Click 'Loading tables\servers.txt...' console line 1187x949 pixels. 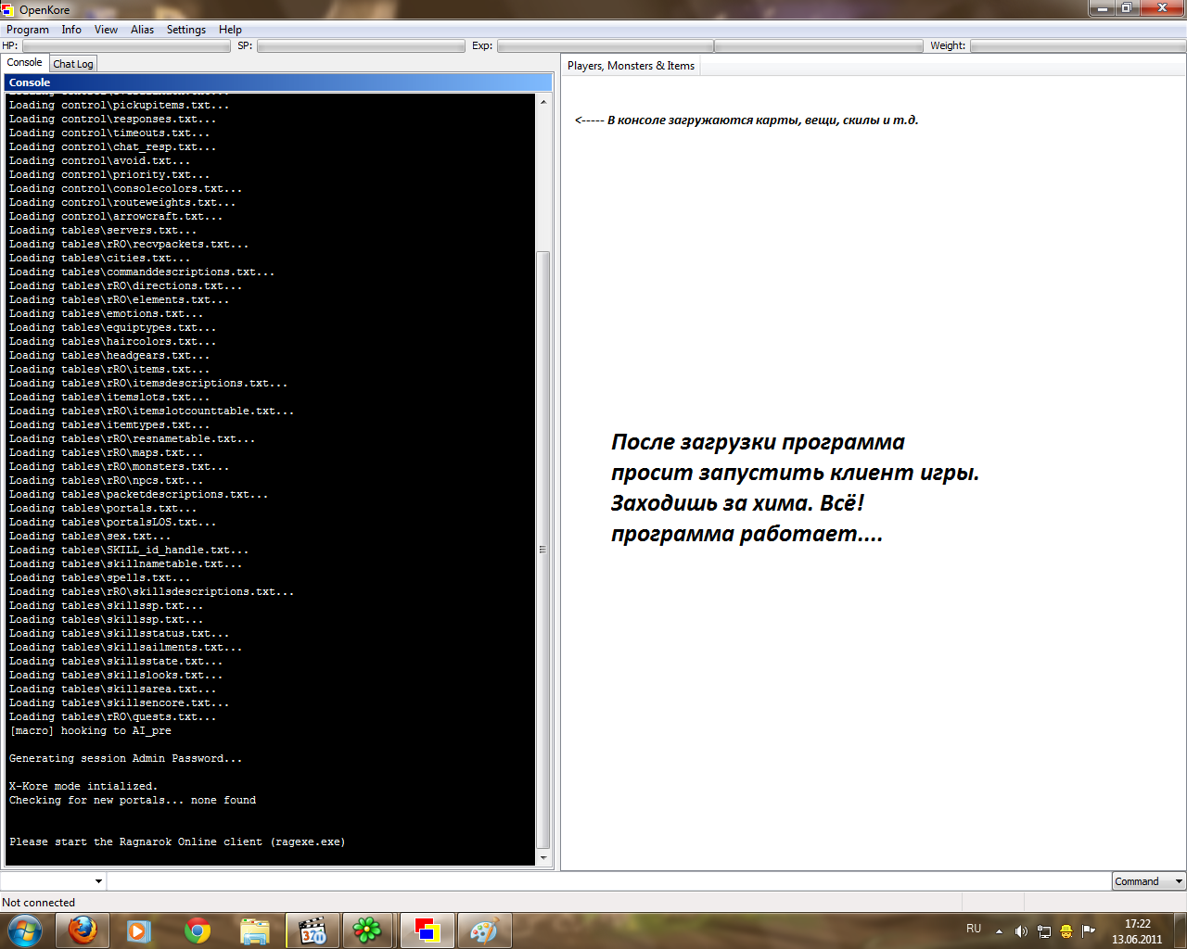tap(103, 230)
